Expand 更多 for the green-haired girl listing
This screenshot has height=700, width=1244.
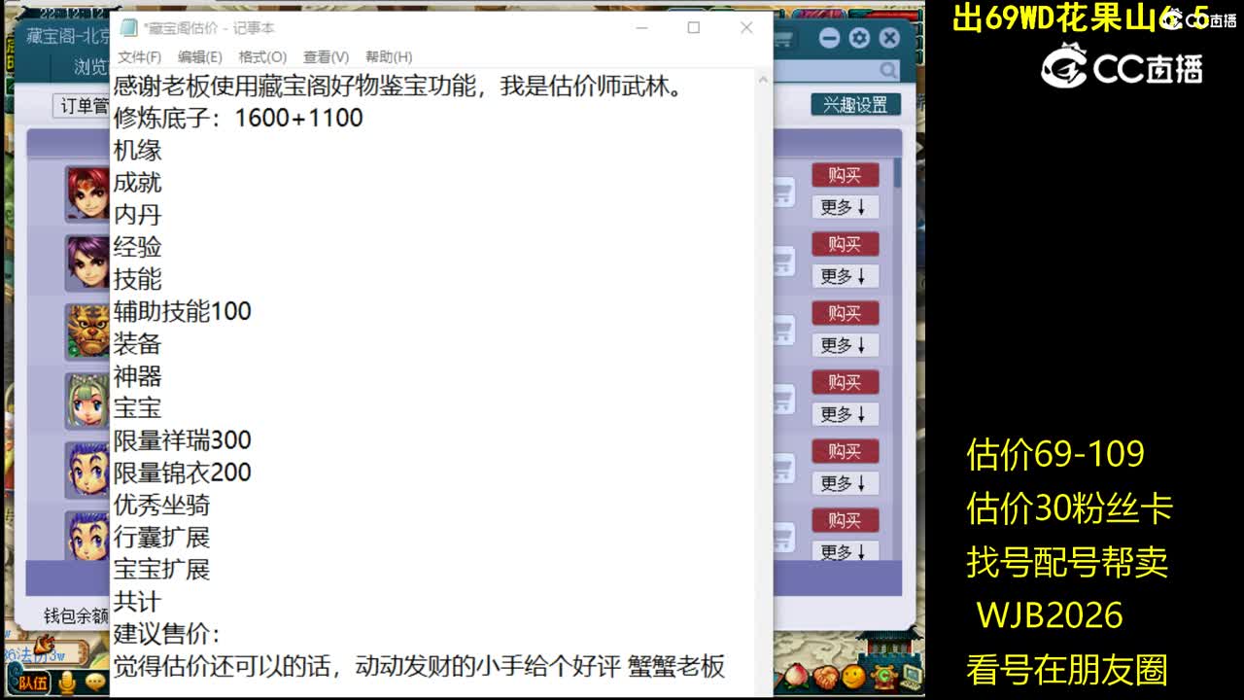(x=846, y=414)
